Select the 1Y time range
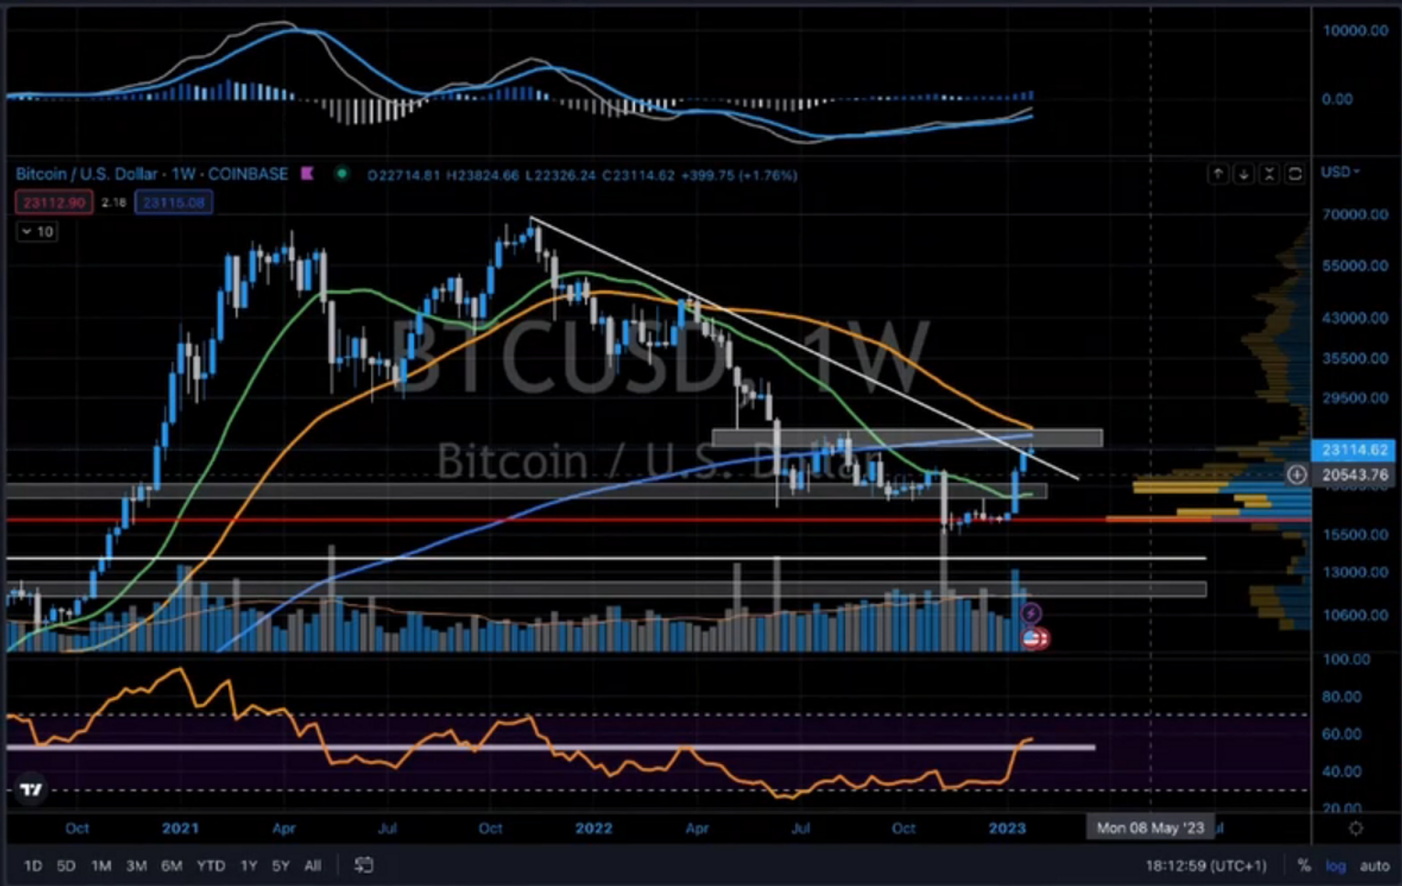This screenshot has height=886, width=1402. (248, 865)
